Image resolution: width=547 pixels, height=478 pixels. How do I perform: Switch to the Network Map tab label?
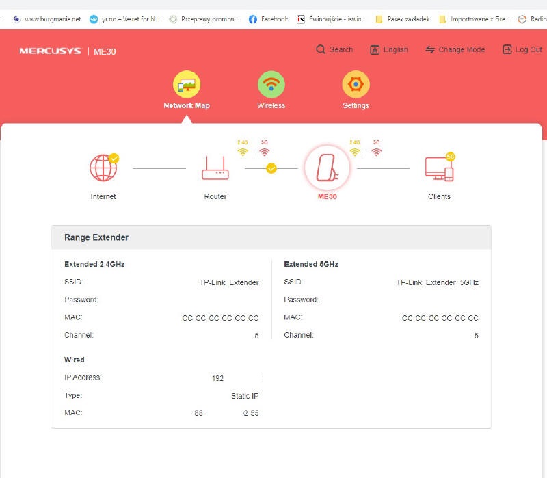(x=187, y=105)
